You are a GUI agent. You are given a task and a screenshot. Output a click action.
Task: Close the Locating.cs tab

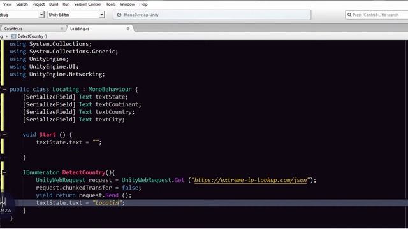tap(128, 29)
